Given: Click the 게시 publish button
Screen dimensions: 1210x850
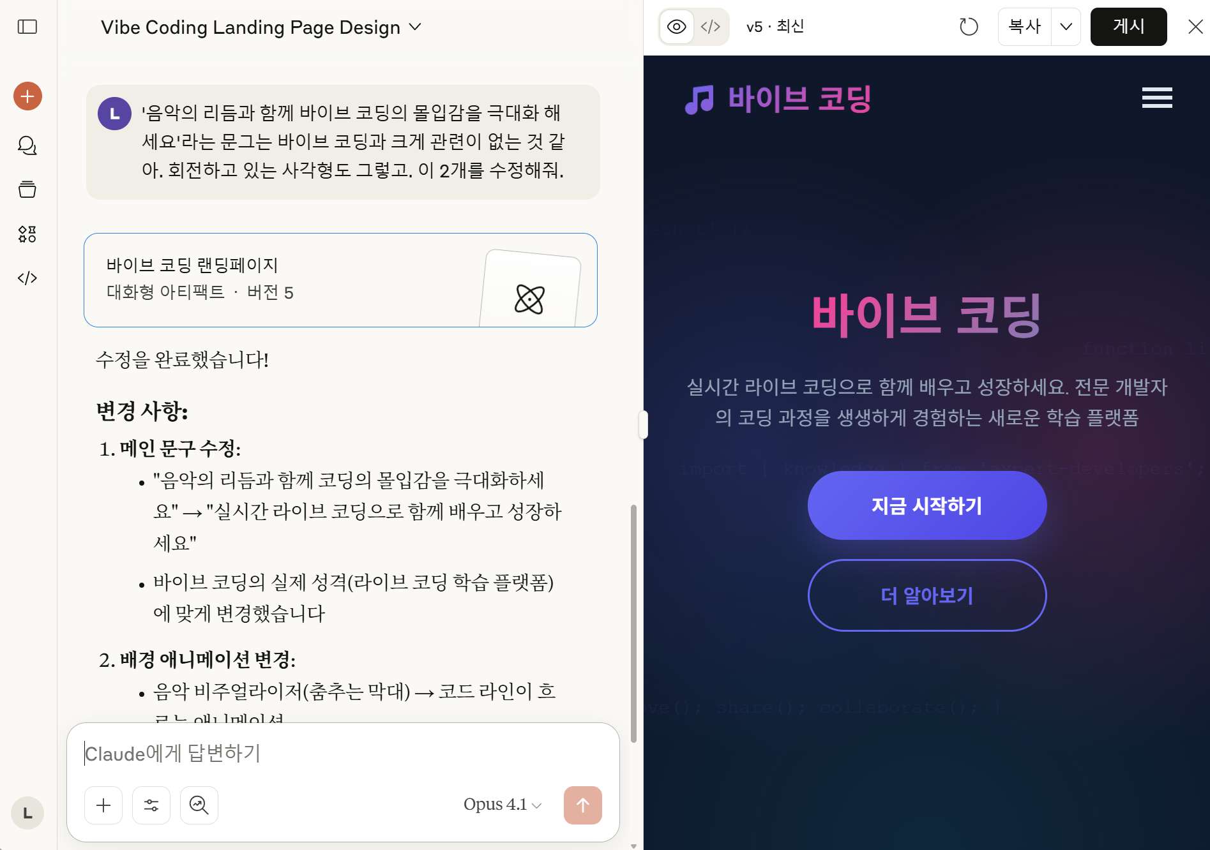Looking at the screenshot, I should [1128, 27].
